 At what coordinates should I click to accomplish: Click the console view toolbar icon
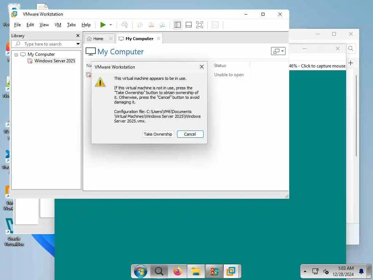215,25
